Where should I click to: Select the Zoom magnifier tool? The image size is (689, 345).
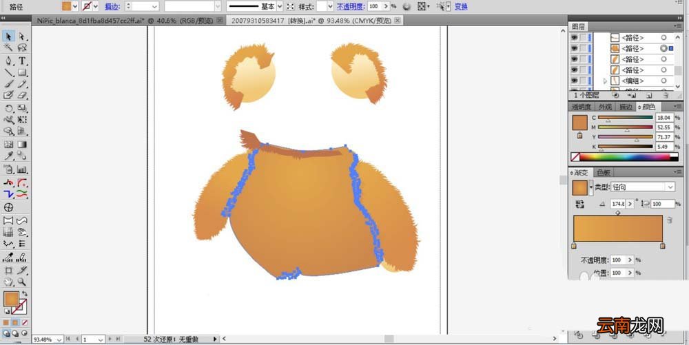pos(22,282)
